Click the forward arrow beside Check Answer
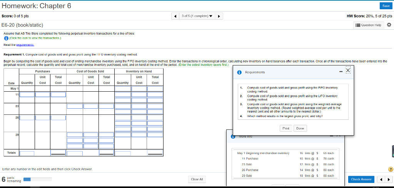Screen dimensions: 394x188 [x=389, y=180]
